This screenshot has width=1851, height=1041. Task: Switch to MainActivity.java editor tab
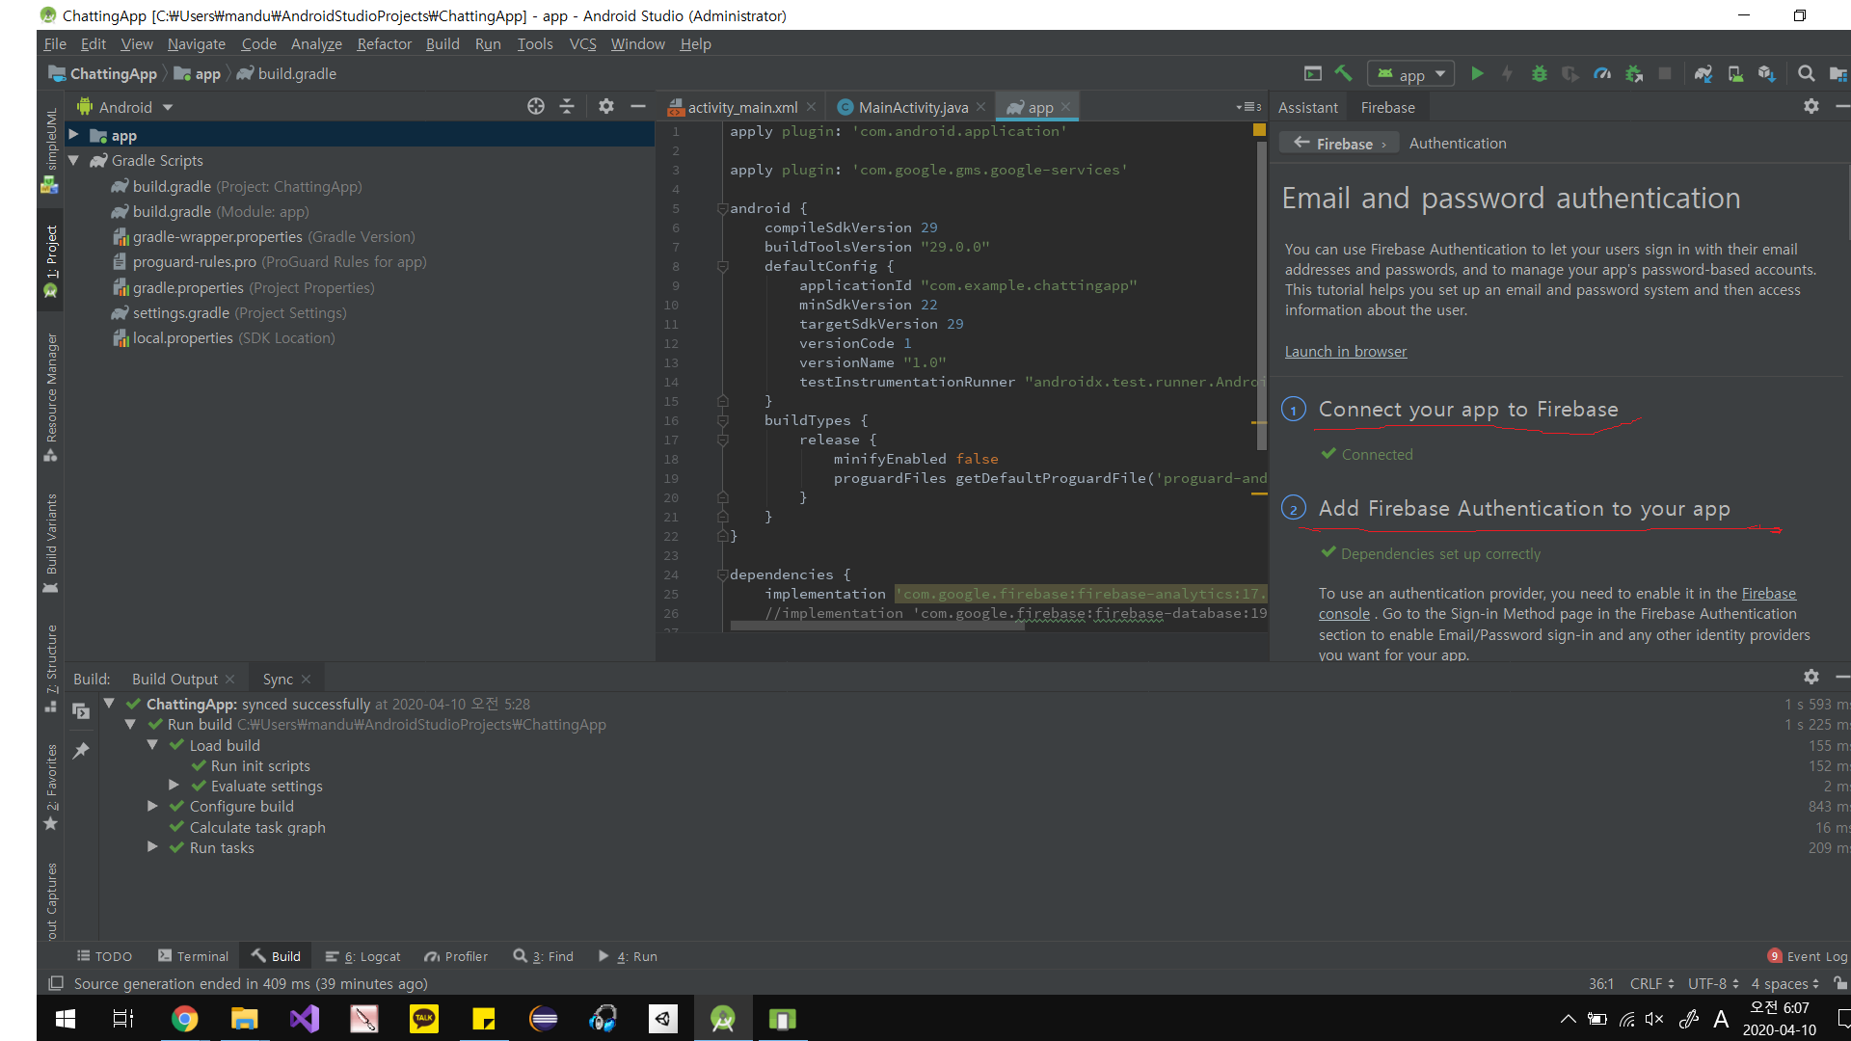(912, 107)
